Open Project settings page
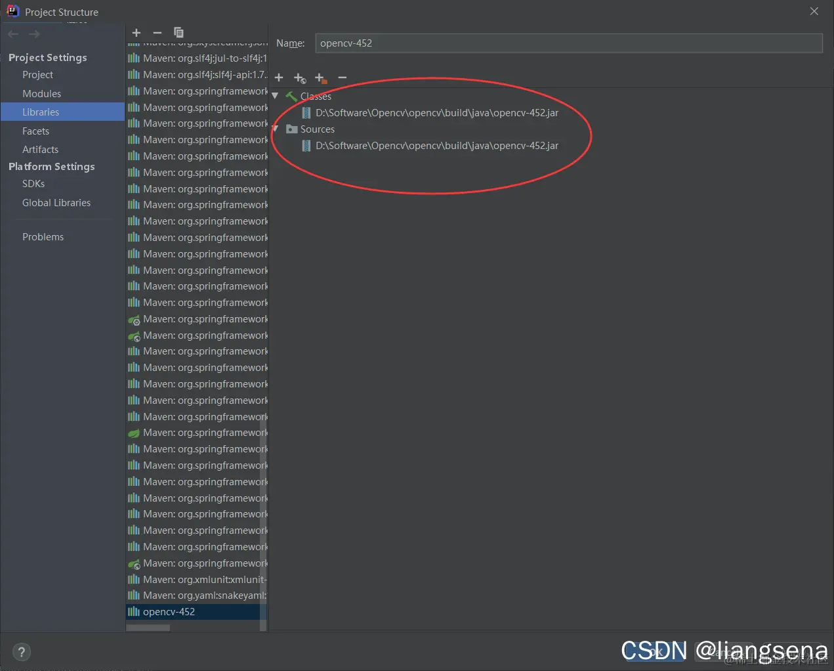The width and height of the screenshot is (834, 671). pyautogui.click(x=37, y=75)
